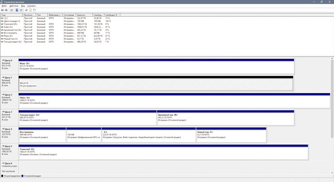The width and height of the screenshot is (334, 182).
Task: Click drive icon of Video (V:) list row
Action: coord(2,27)
